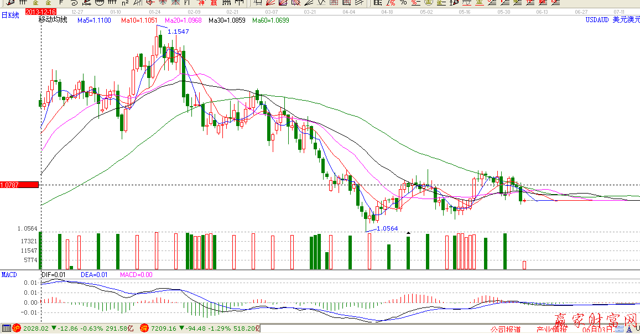640x334 pixels.
Task: Click the Ma20=1.0968 moving average label
Action: click(x=183, y=20)
